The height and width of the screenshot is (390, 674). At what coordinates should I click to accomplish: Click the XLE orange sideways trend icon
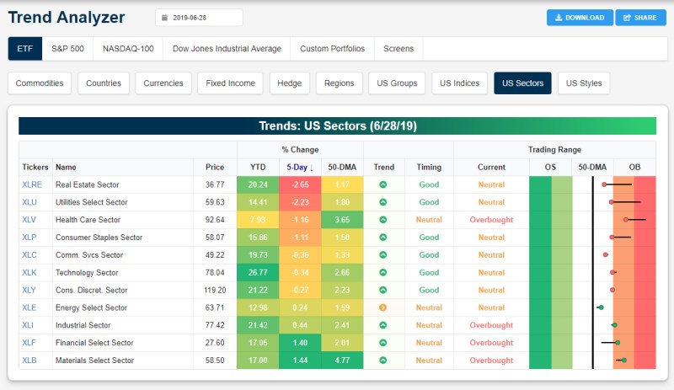[383, 307]
